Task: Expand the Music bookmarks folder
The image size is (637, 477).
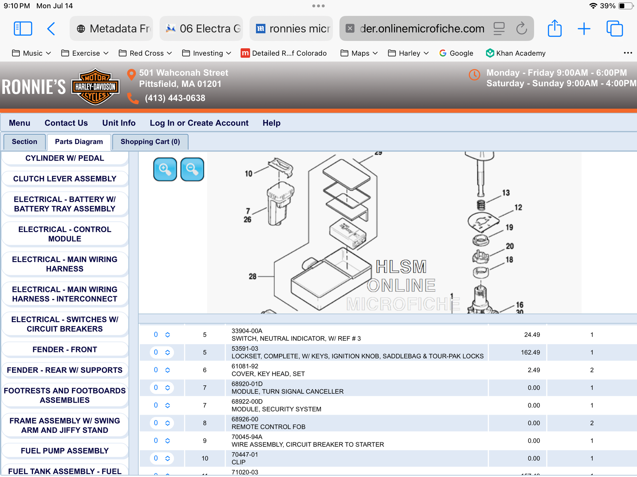Action: coord(32,53)
